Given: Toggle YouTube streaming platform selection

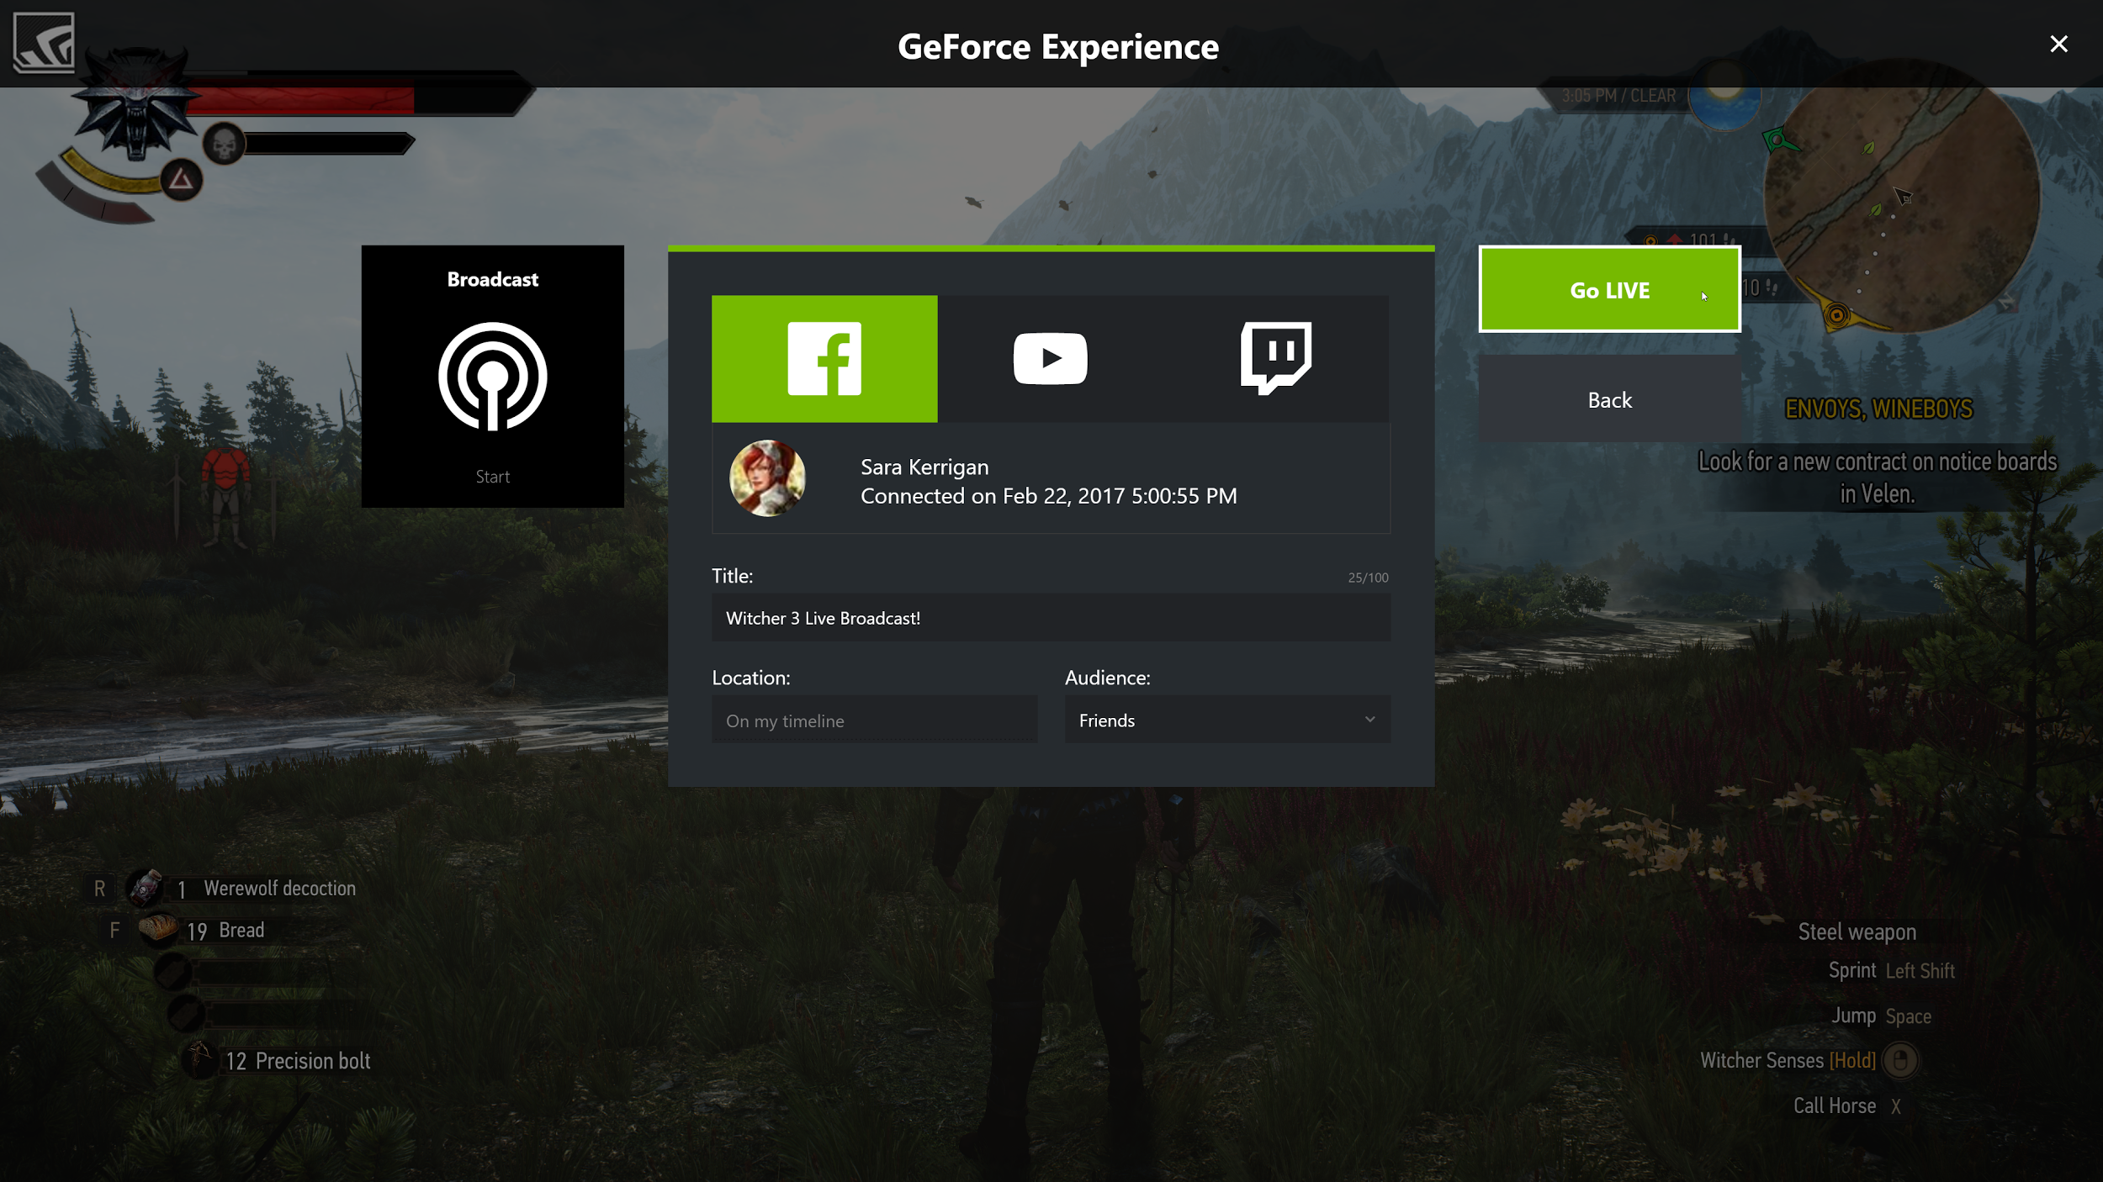Looking at the screenshot, I should 1050,358.
